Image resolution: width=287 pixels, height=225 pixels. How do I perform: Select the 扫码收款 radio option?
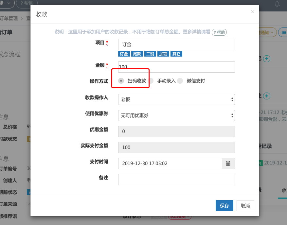121,80
